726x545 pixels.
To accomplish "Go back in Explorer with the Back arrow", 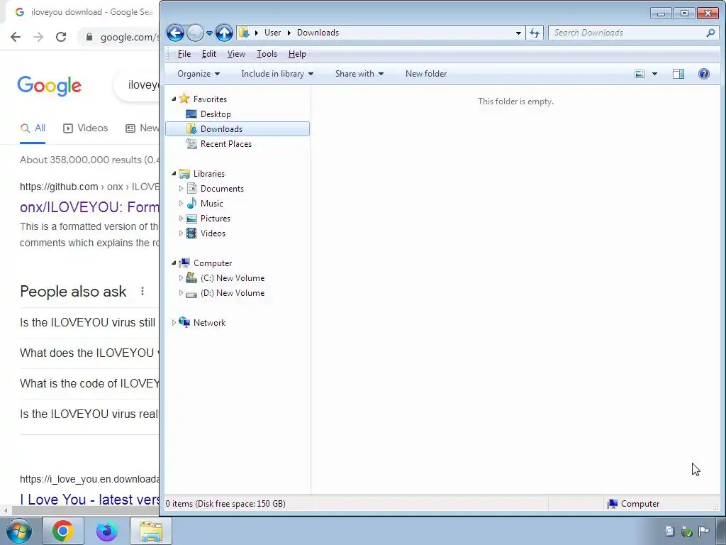I will click(x=175, y=33).
